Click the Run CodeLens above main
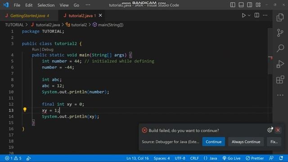 pyautogui.click(x=35, y=49)
